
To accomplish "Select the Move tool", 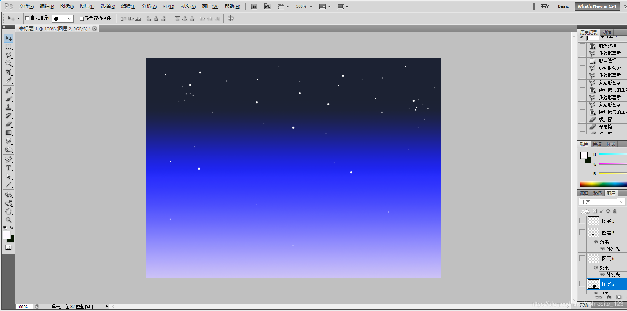I will (8, 38).
